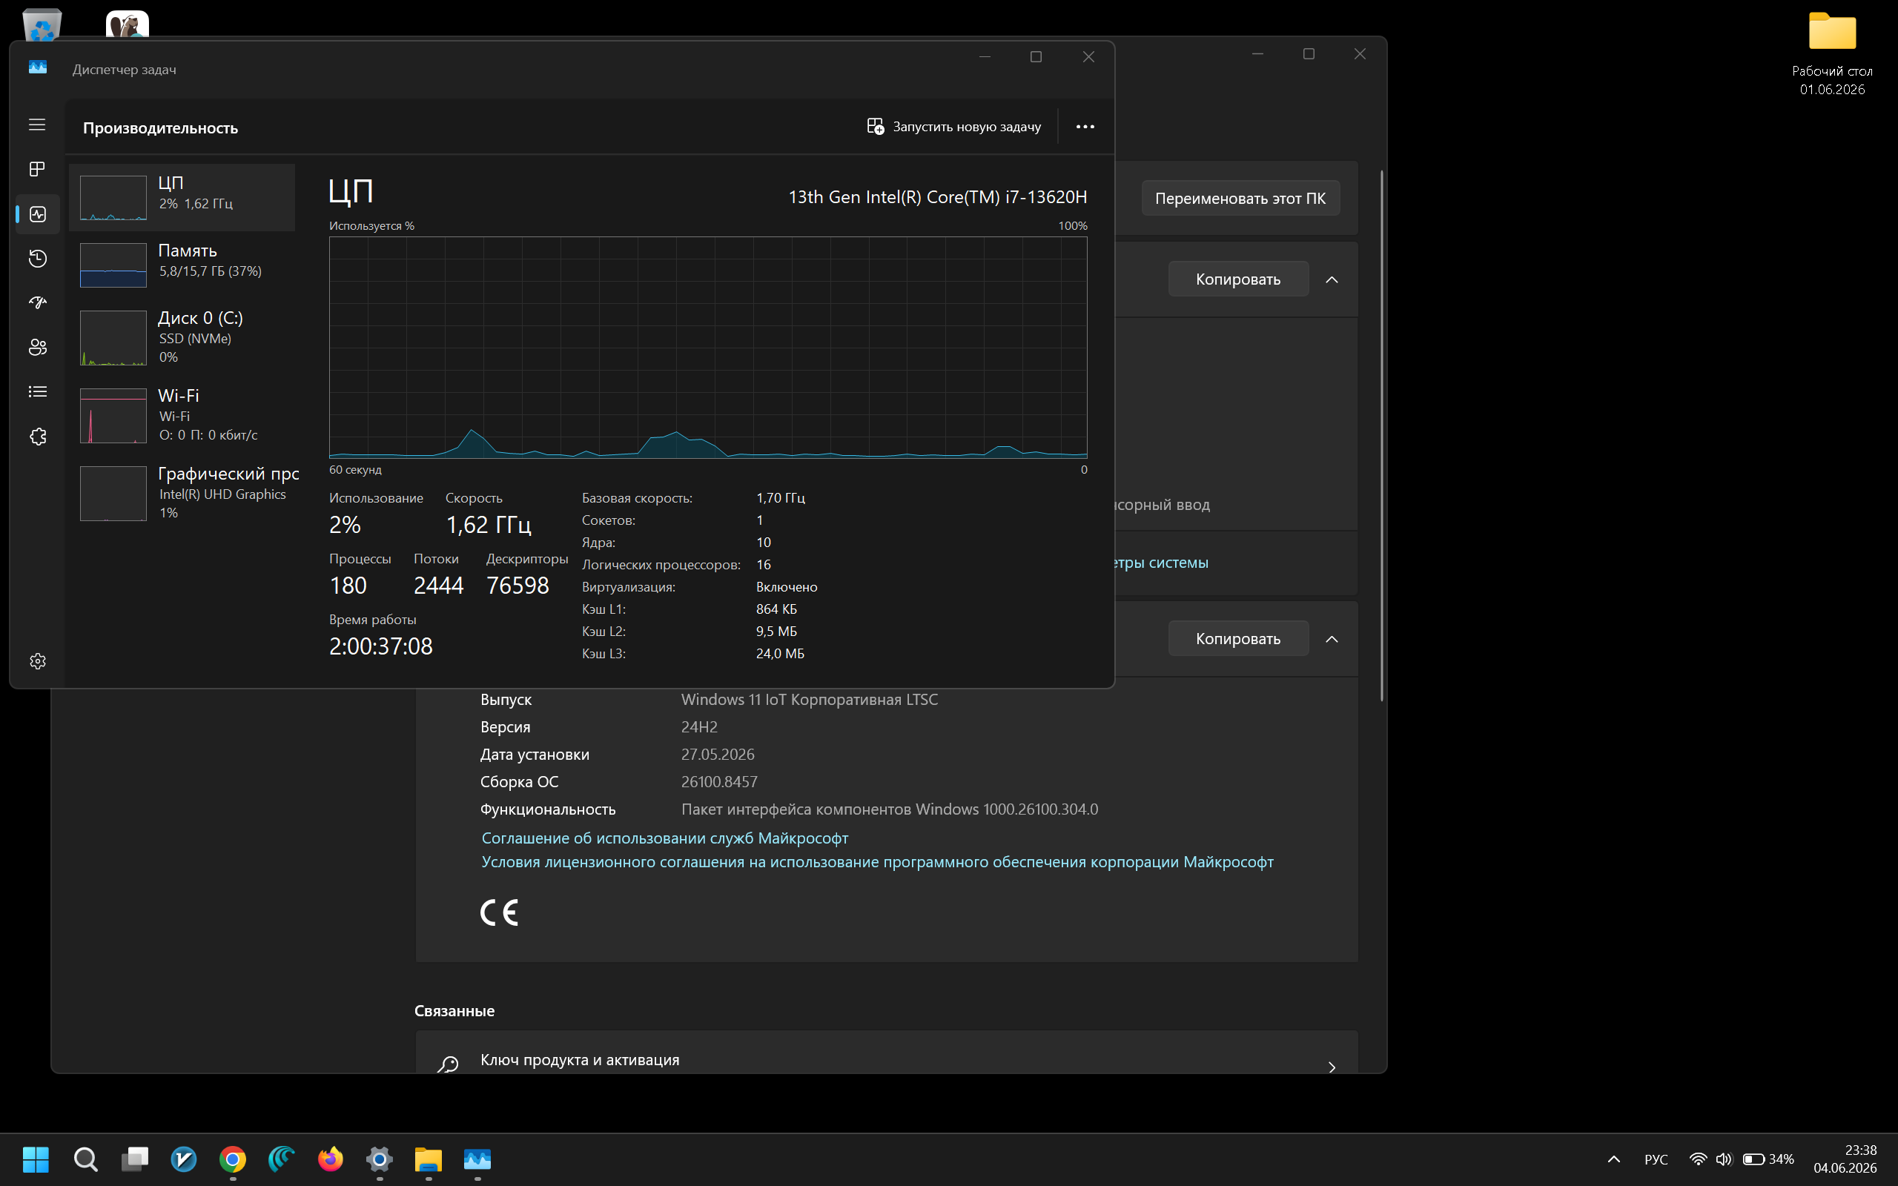This screenshot has height=1186, width=1898.
Task: Select the ЦП performance tab
Action: [x=182, y=197]
